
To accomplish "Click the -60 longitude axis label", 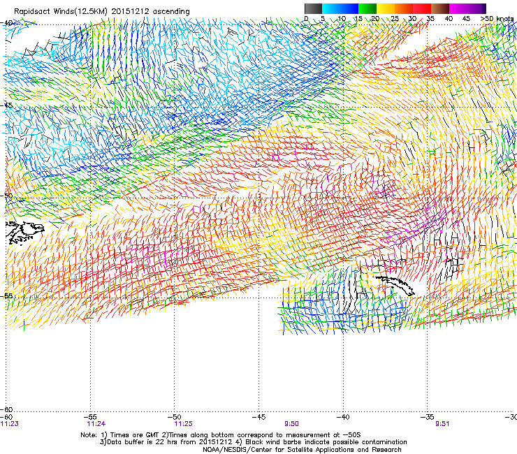I will (6, 417).
